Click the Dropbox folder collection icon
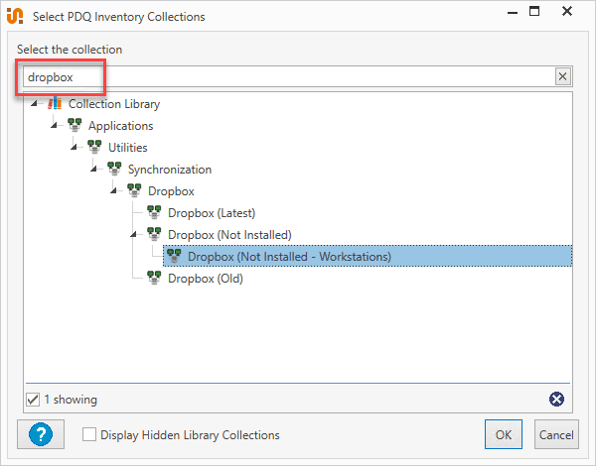 click(134, 190)
